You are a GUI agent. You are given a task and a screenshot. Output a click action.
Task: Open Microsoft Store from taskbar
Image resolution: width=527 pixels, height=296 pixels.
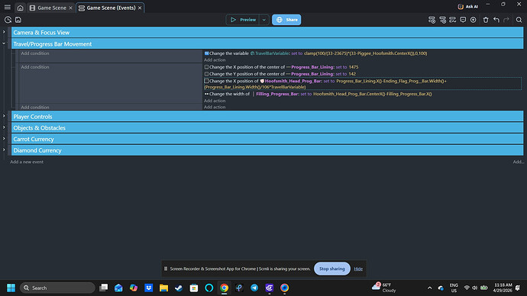pyautogui.click(x=194, y=288)
